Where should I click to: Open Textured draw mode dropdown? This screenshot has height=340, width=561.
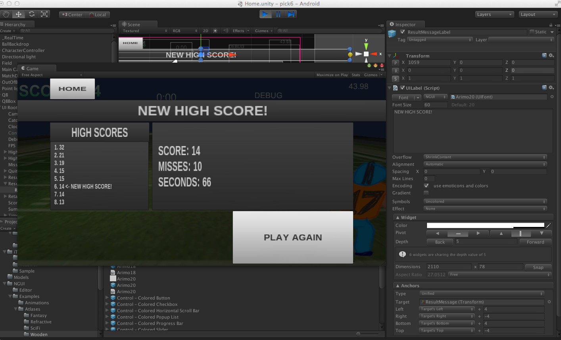coord(145,31)
